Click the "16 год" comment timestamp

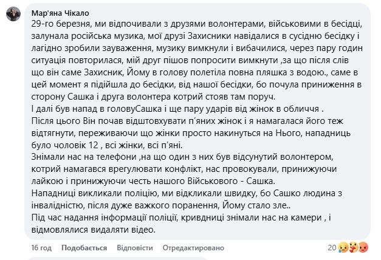pos(40,248)
